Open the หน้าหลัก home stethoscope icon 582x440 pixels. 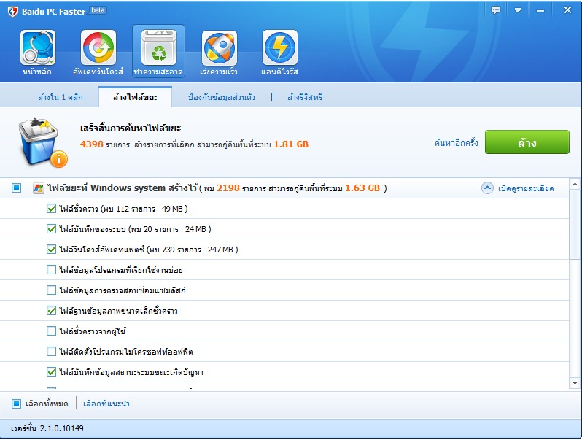click(38, 48)
